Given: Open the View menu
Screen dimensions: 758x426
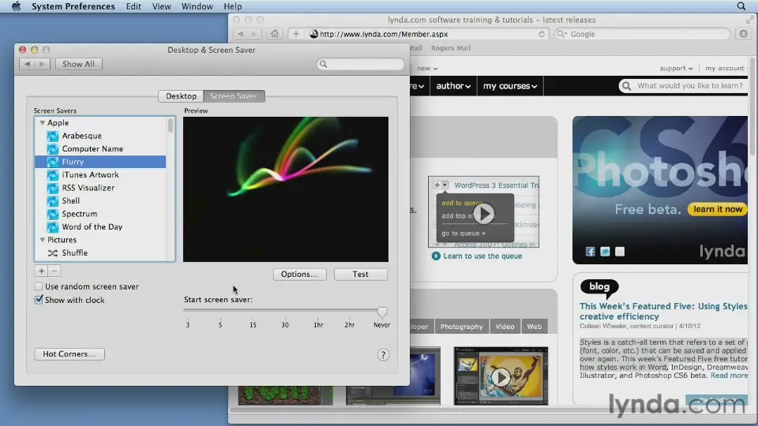Looking at the screenshot, I should [161, 6].
